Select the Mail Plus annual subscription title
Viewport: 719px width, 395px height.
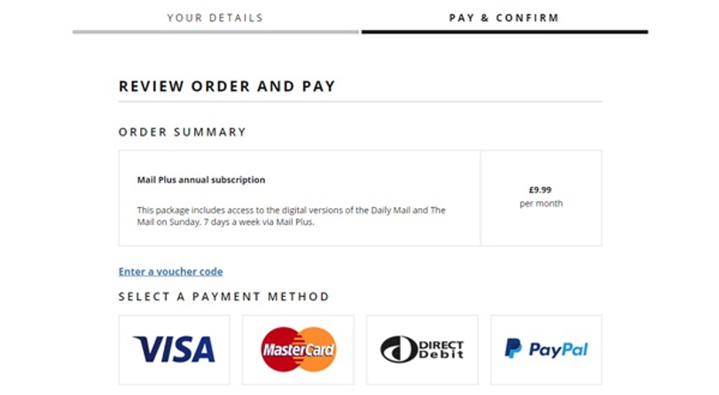(200, 180)
